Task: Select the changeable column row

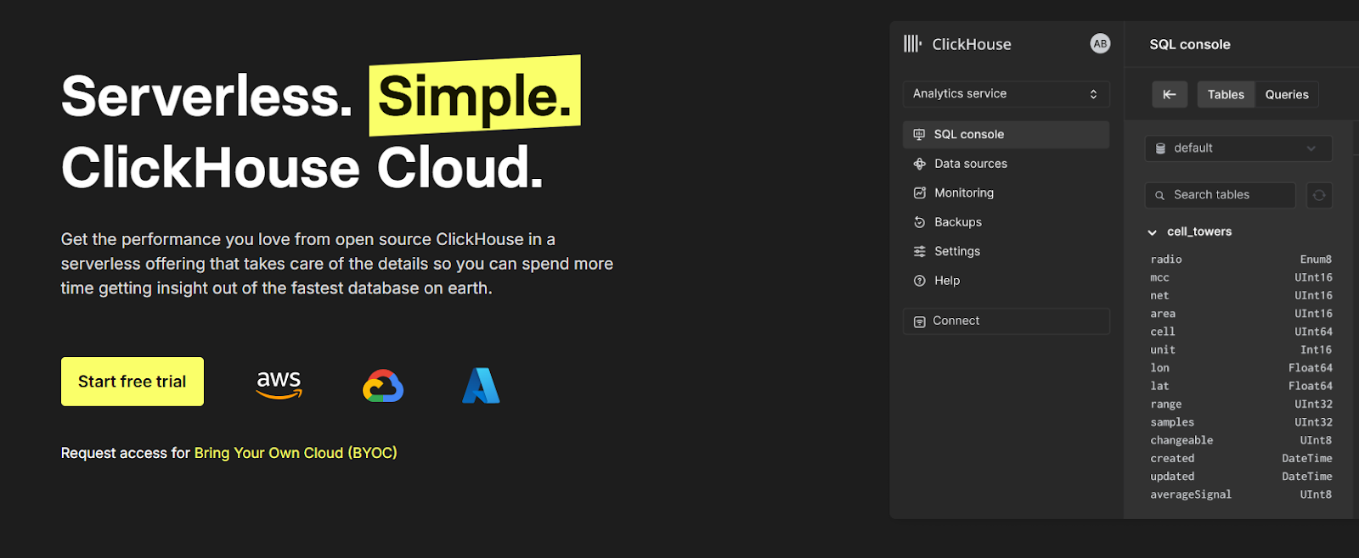Action: click(x=1241, y=441)
